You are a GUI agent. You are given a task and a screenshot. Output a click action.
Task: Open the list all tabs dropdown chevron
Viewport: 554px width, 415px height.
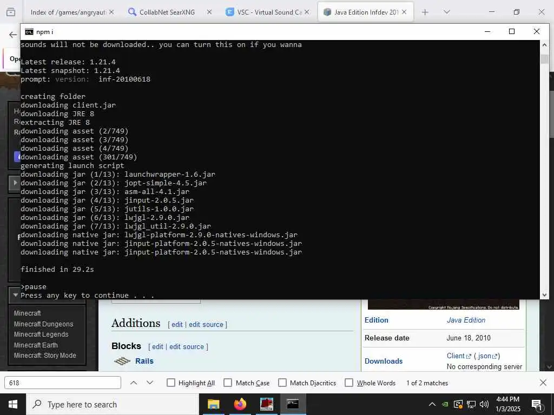click(x=447, y=12)
